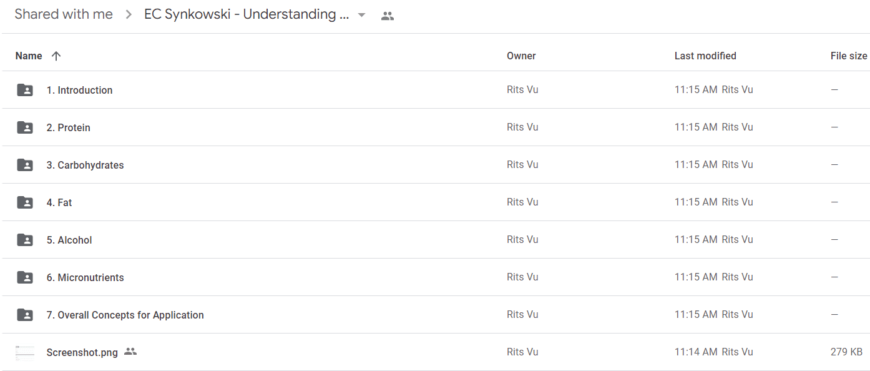Screen dimensions: 870x371
Task: Click the shared folder icon for 1. Introduction
Action: (25, 90)
